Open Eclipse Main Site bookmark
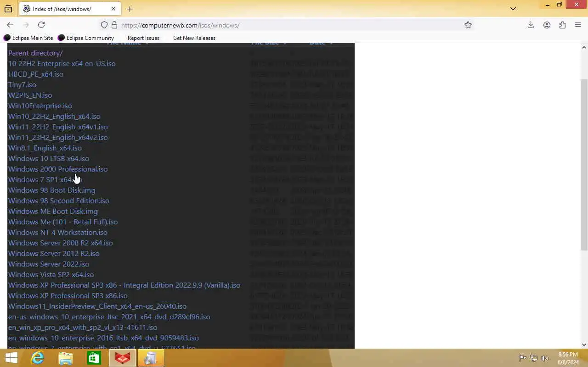 (x=28, y=38)
